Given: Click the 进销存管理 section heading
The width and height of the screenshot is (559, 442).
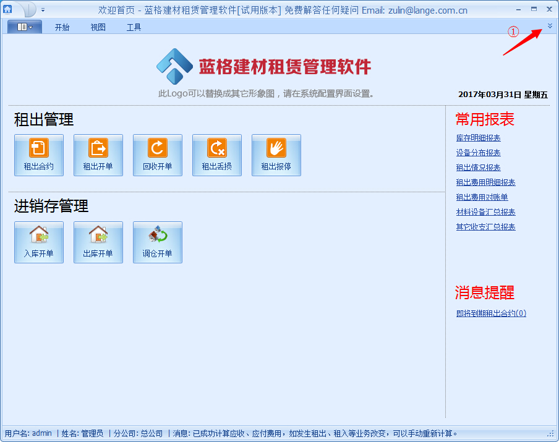Looking at the screenshot, I should 51,206.
